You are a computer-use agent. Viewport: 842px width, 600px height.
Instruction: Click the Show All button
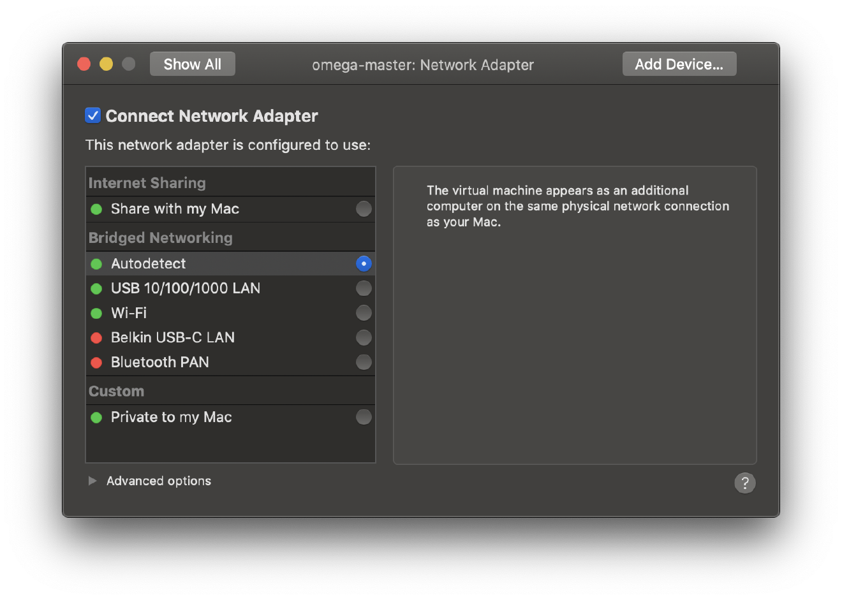tap(192, 63)
